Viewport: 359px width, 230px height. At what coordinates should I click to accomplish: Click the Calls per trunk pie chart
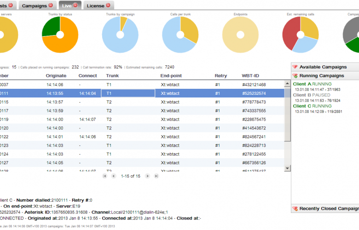click(x=180, y=35)
